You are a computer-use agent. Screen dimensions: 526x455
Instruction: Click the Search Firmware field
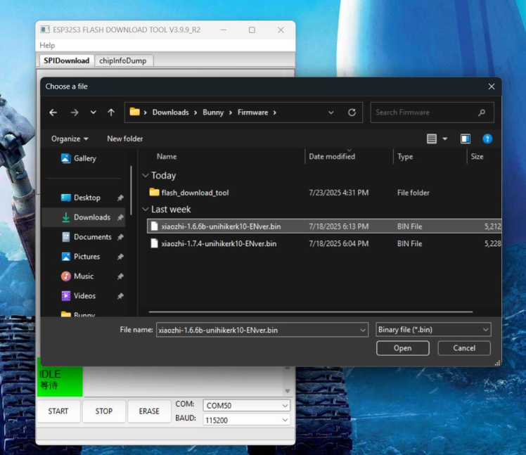(x=425, y=113)
